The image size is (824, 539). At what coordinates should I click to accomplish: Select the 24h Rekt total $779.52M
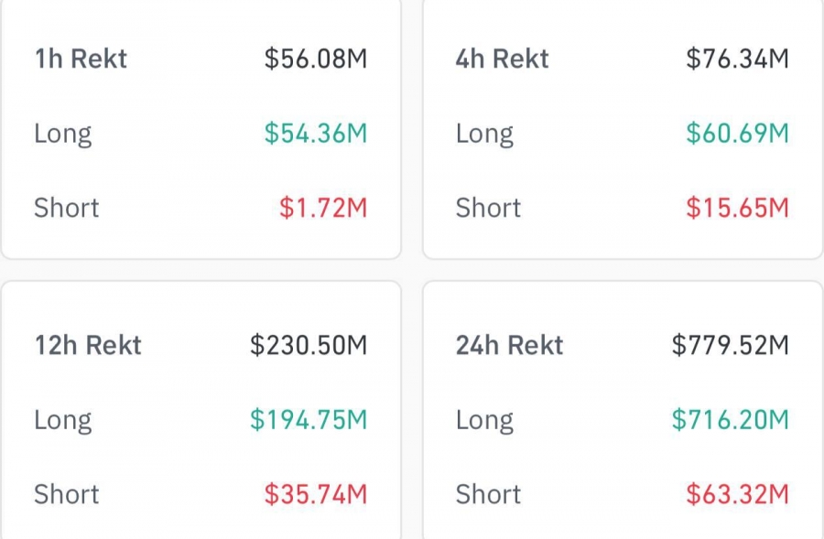pos(730,346)
